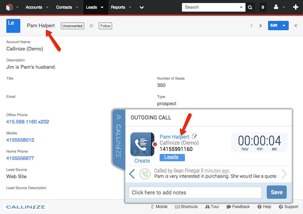Click Create under the call icon

pyautogui.click(x=142, y=161)
